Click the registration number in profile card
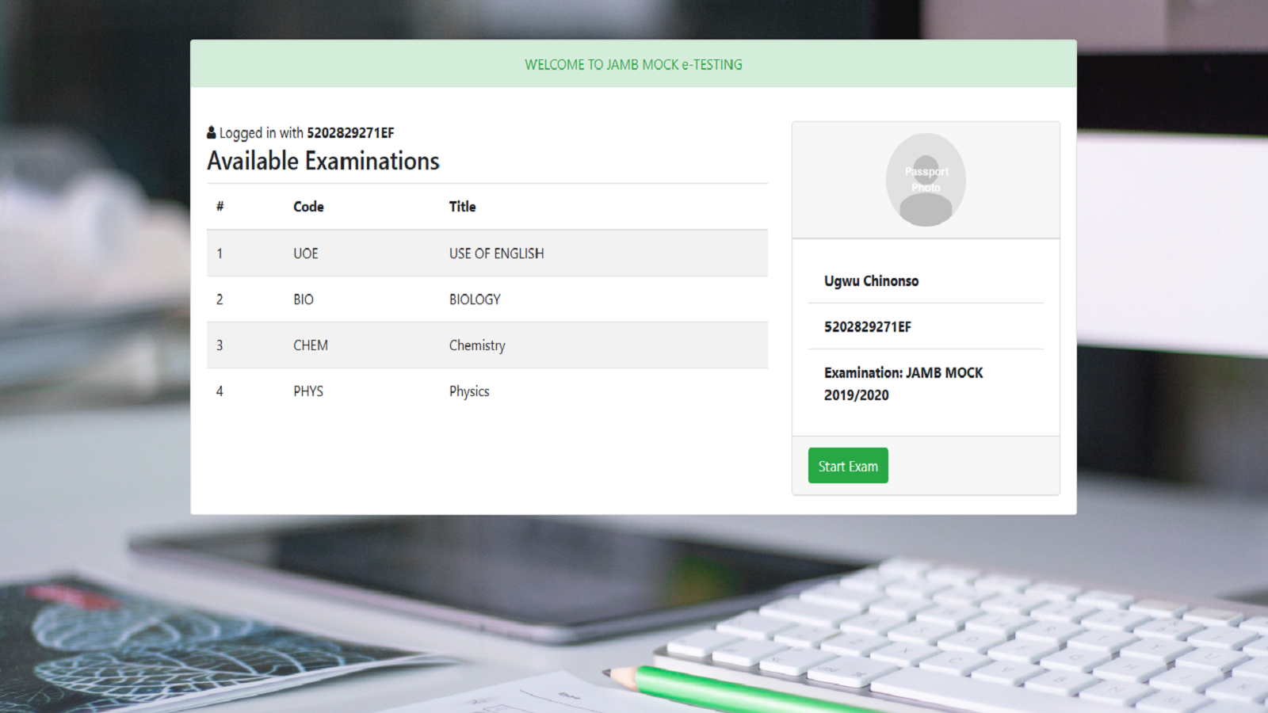The image size is (1268, 713). [x=867, y=327]
